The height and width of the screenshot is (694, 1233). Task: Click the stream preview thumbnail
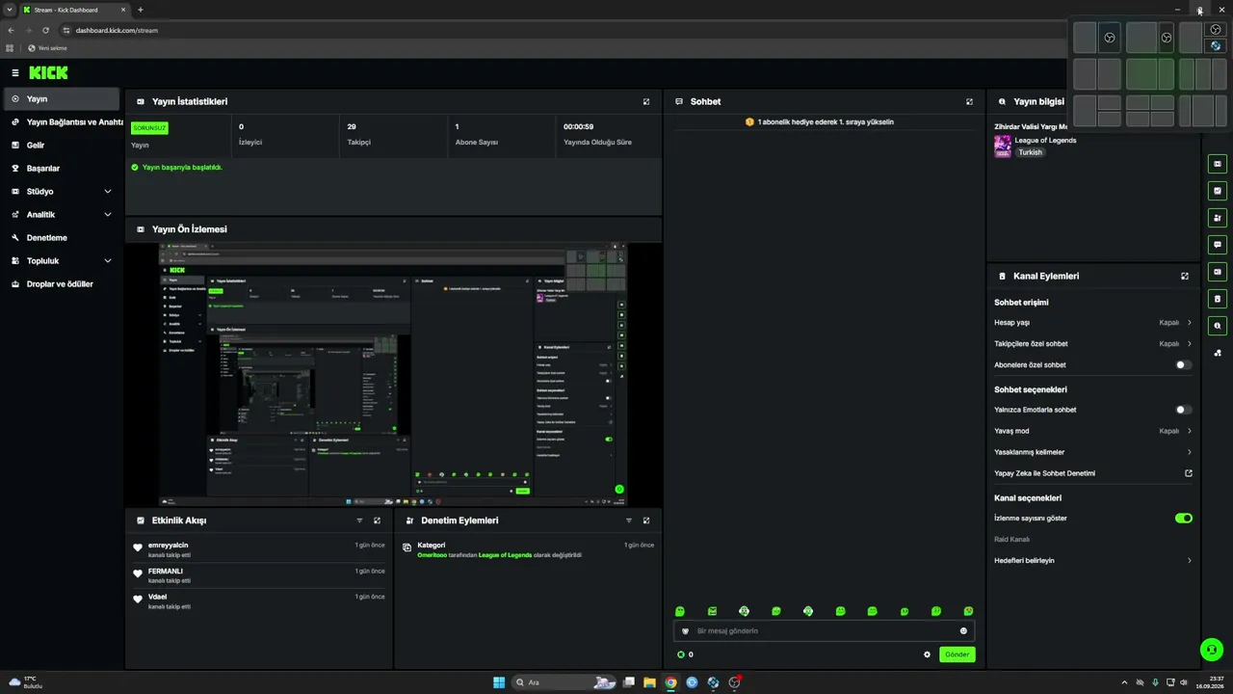393,374
